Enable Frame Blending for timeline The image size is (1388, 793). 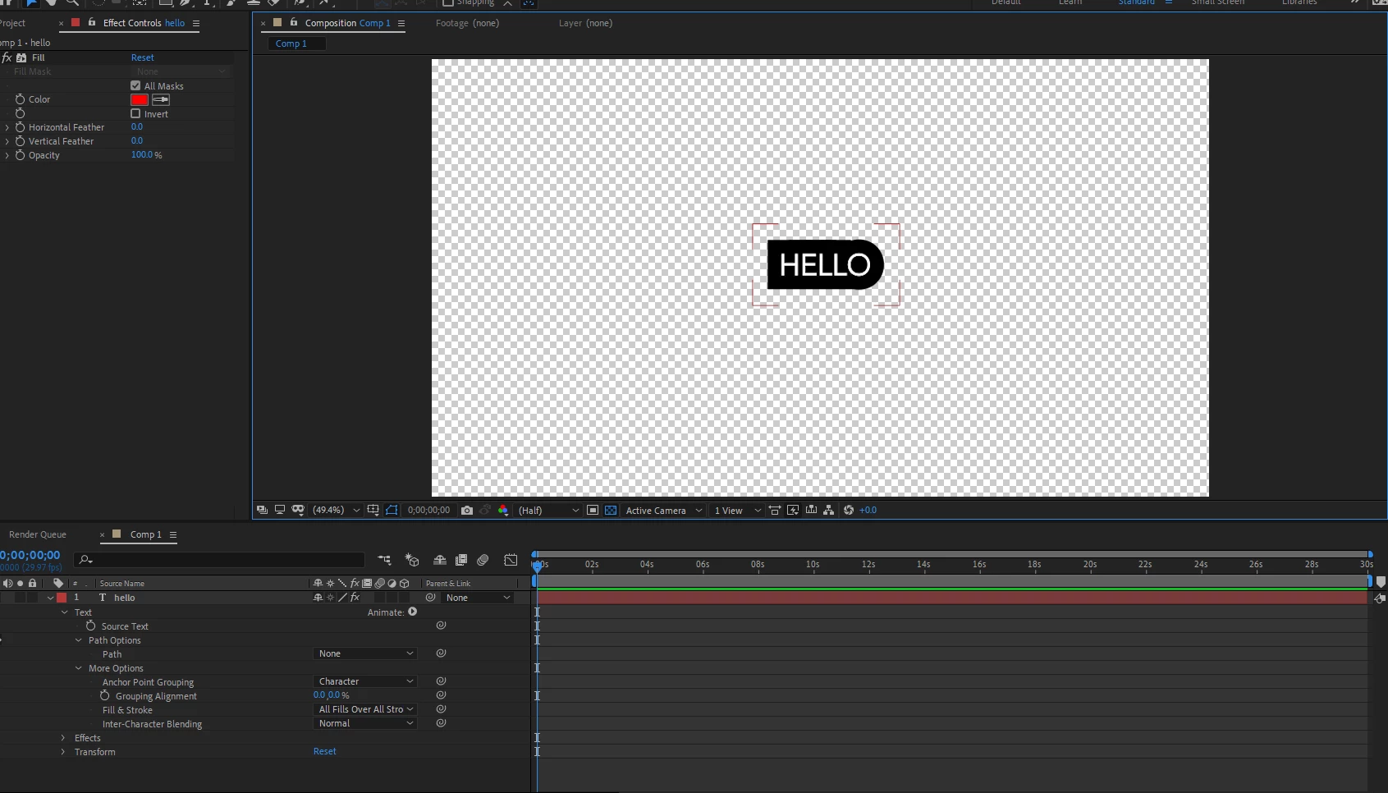(461, 560)
